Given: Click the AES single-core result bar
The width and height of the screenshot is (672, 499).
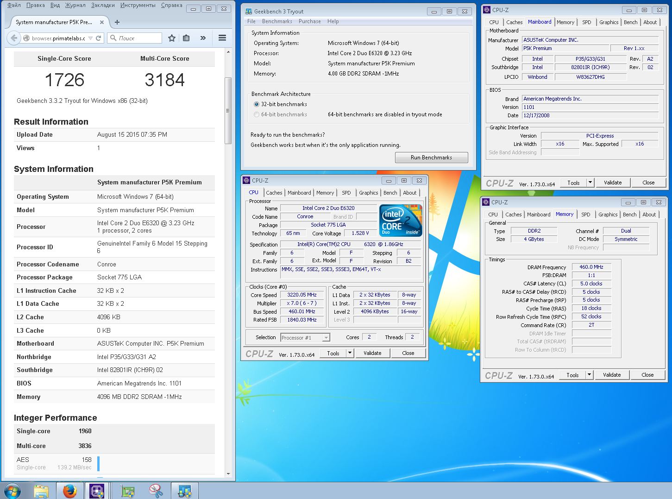Looking at the screenshot, I should (99, 463).
